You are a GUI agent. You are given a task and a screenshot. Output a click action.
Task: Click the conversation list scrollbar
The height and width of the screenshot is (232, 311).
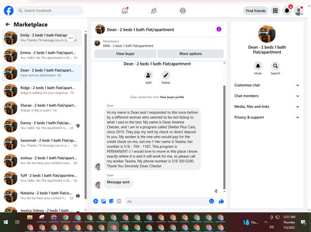click(x=86, y=117)
